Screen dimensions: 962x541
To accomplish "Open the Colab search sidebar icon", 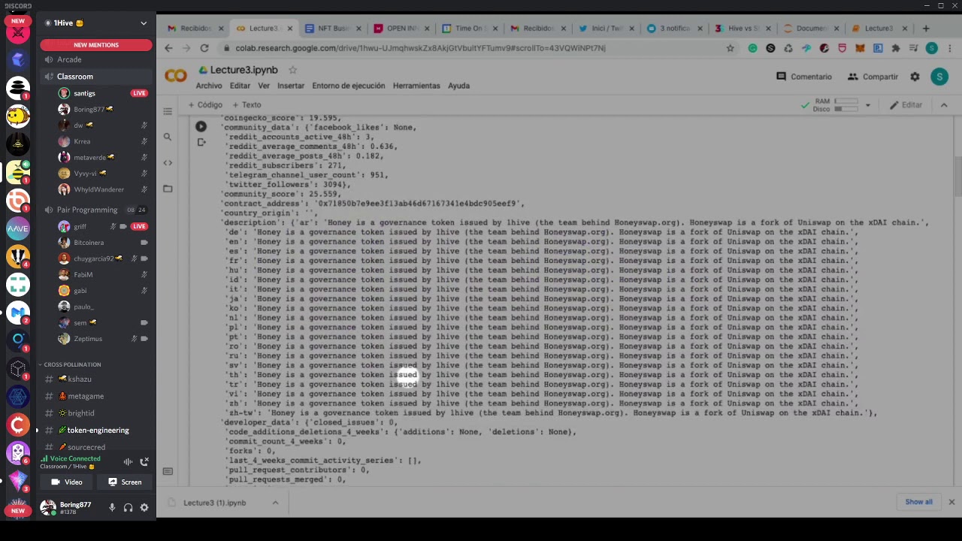I will click(x=168, y=137).
